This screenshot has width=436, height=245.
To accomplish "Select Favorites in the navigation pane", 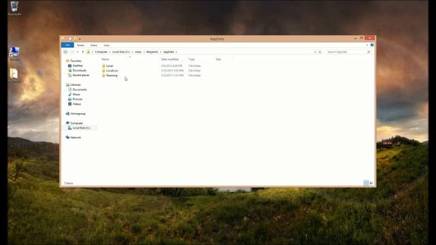I will (x=76, y=61).
